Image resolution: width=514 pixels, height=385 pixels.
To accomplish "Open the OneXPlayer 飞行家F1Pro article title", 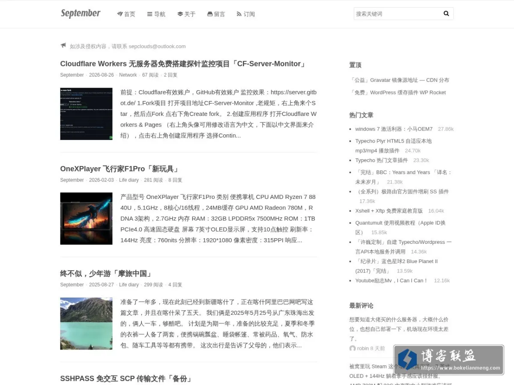I will click(120, 169).
